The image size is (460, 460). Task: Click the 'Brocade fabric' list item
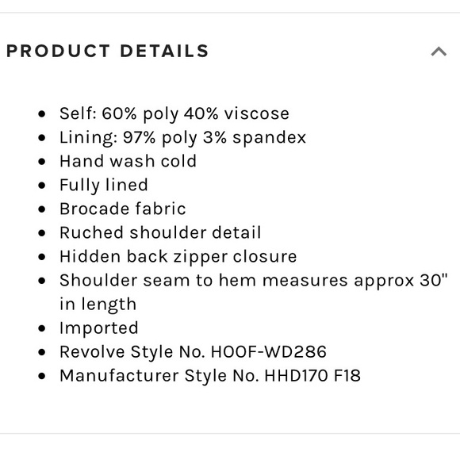[x=123, y=209]
